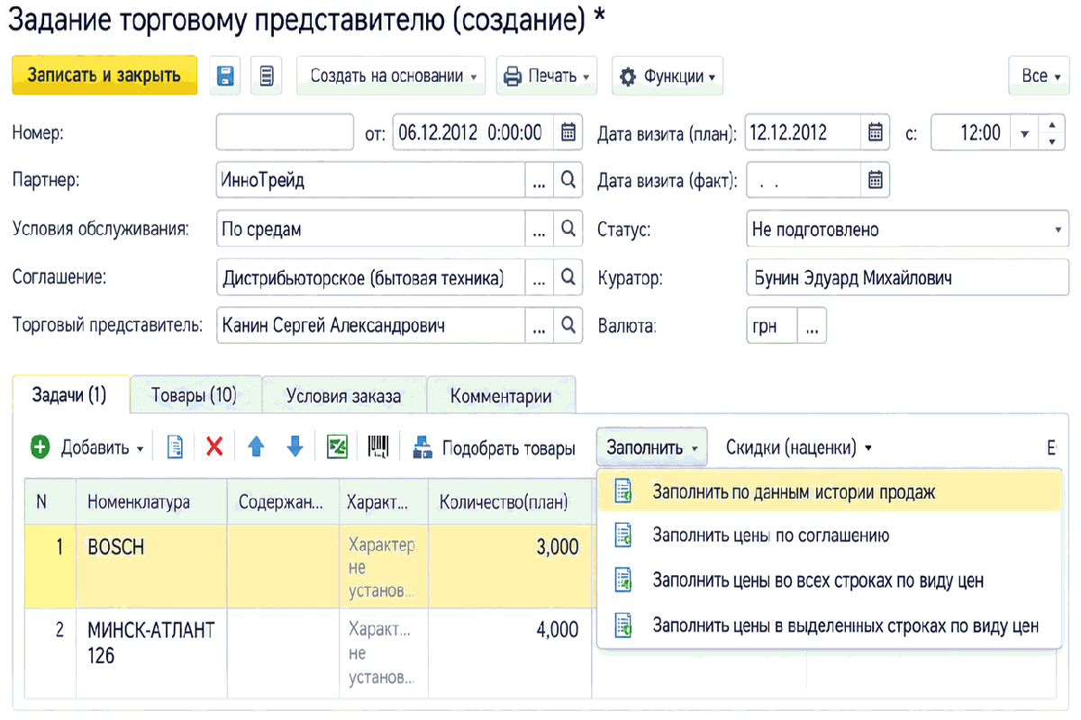Open calendar for actual visit date
Viewport: 1081px width, 720px height.
click(x=875, y=180)
